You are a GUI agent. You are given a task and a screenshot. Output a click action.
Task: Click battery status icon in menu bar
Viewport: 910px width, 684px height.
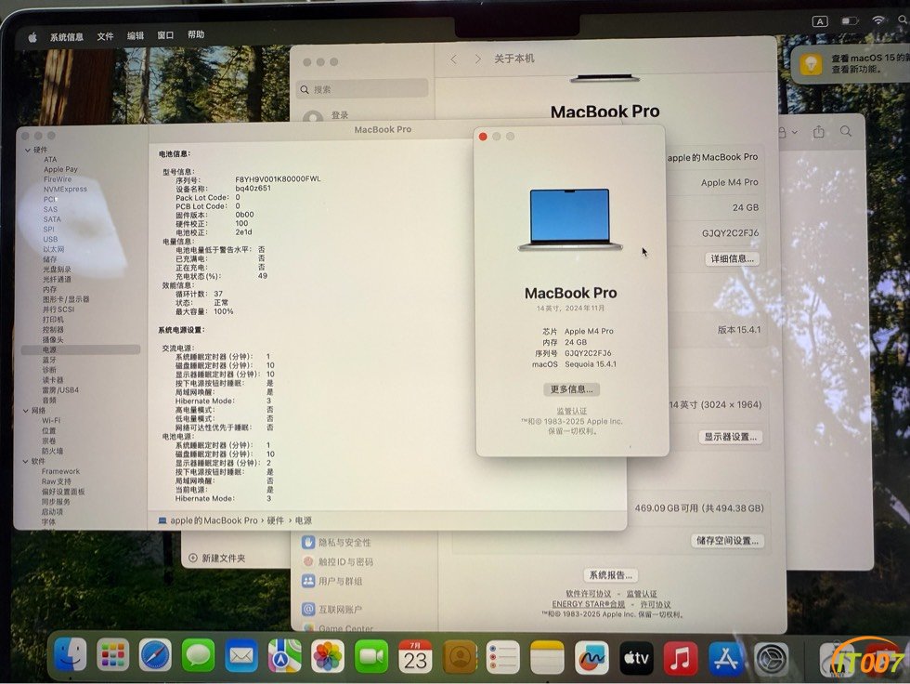[x=850, y=20]
